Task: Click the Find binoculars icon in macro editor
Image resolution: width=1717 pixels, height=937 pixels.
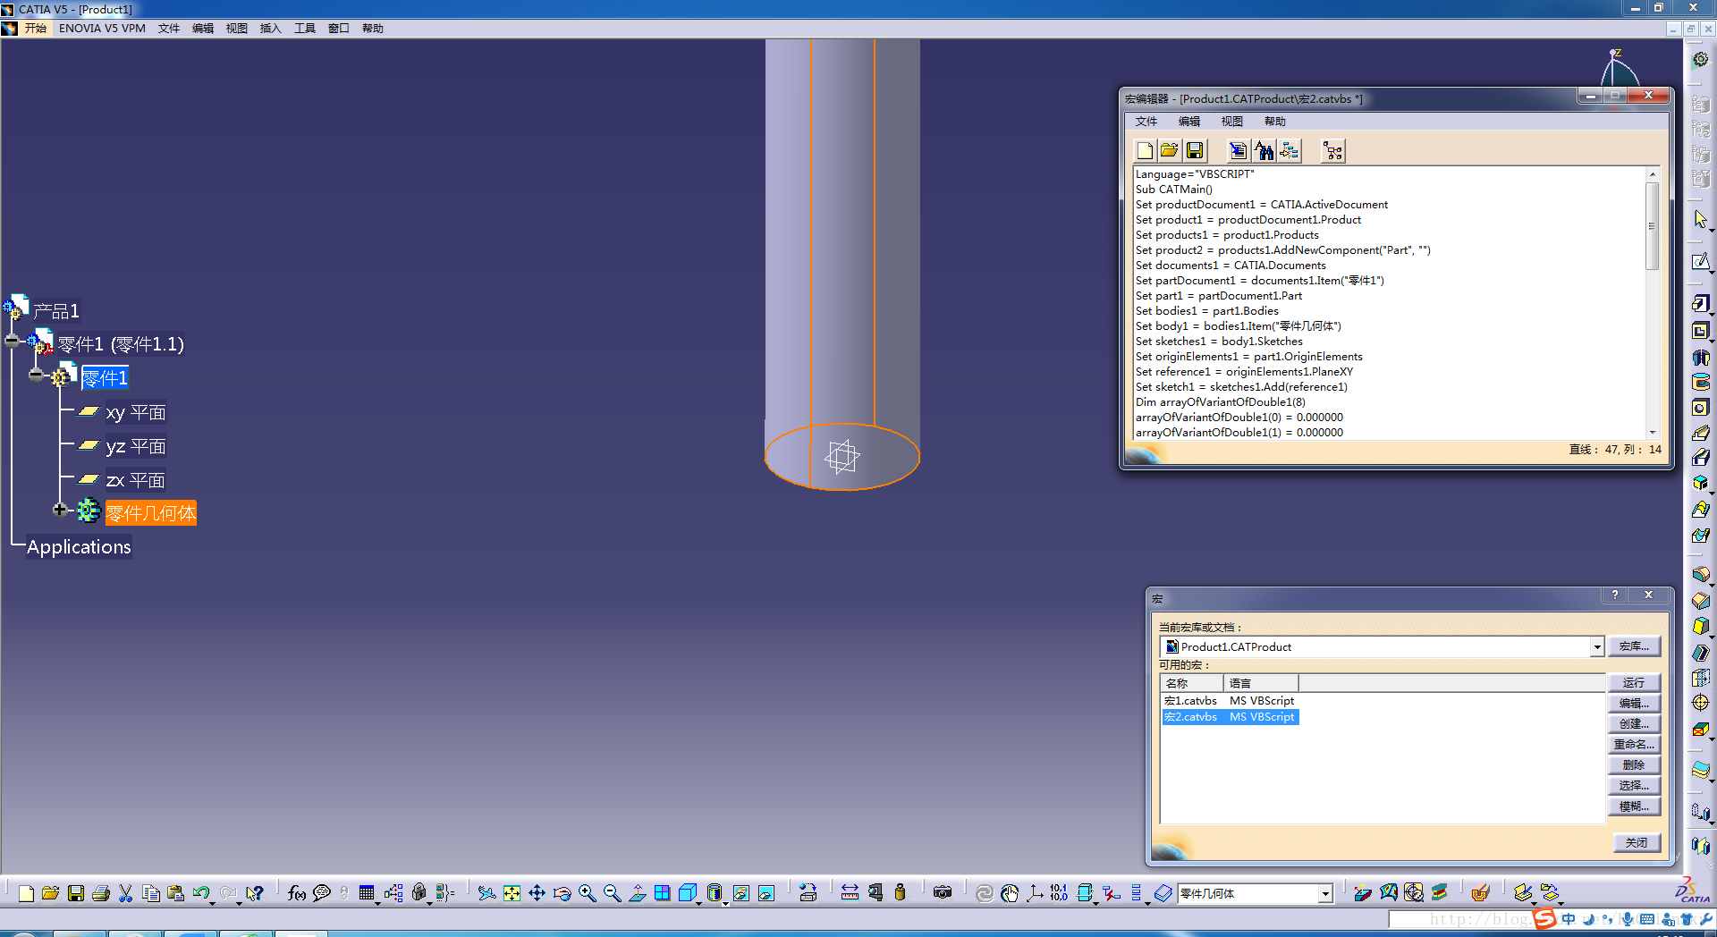Action: [x=1264, y=151]
